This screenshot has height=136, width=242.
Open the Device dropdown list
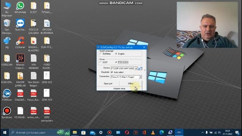[136, 68]
